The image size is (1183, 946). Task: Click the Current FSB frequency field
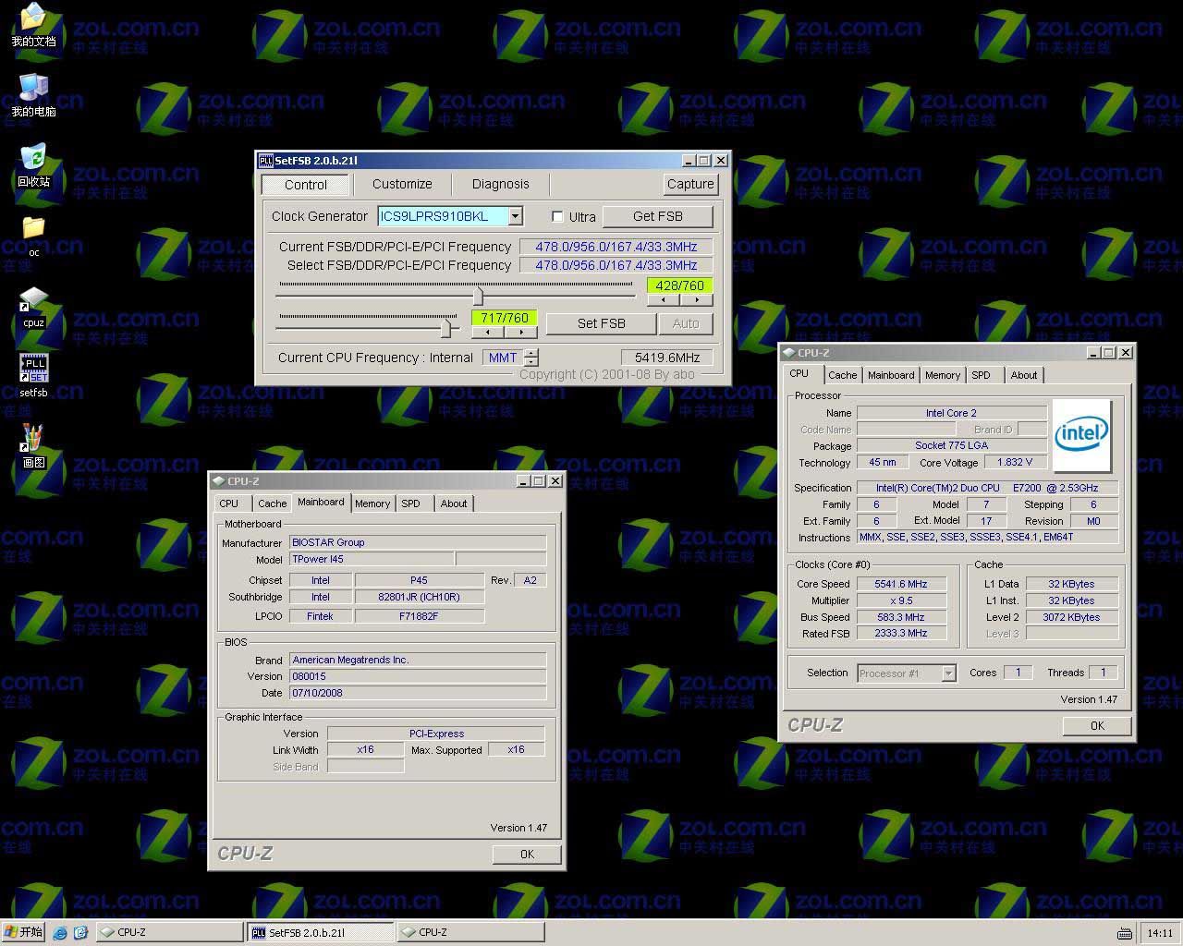[616, 247]
